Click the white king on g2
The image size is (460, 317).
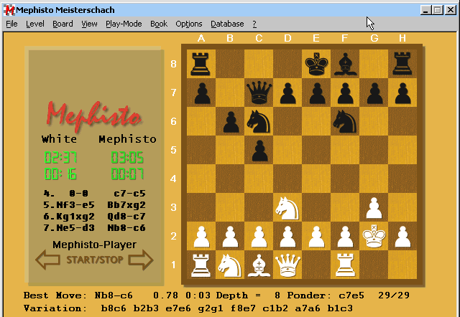click(373, 236)
